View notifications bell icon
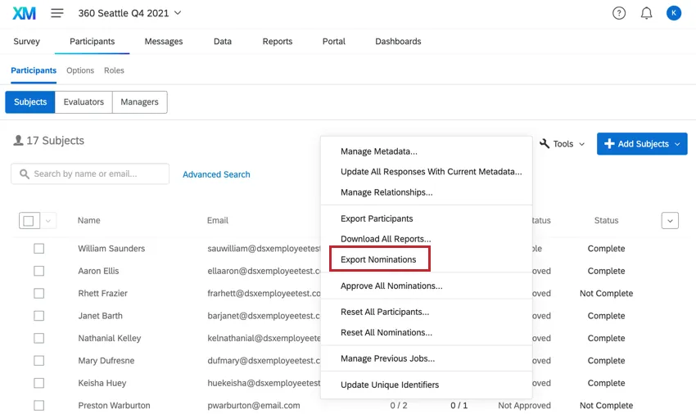 tap(646, 13)
